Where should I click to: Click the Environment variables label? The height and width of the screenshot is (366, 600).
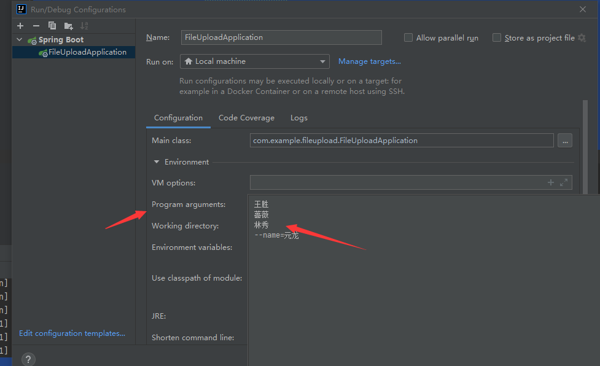click(192, 247)
